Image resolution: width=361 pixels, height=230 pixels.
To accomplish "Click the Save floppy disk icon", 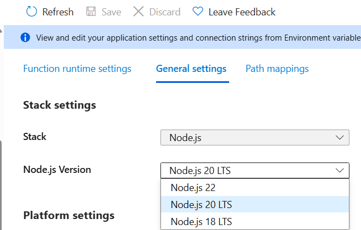I will (x=91, y=12).
